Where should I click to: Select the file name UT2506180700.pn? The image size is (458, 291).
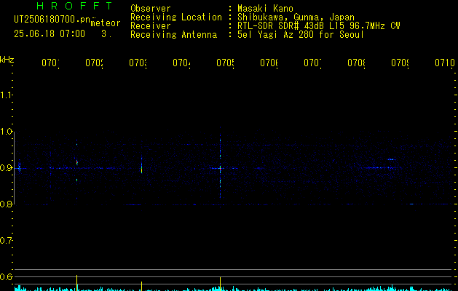point(52,20)
